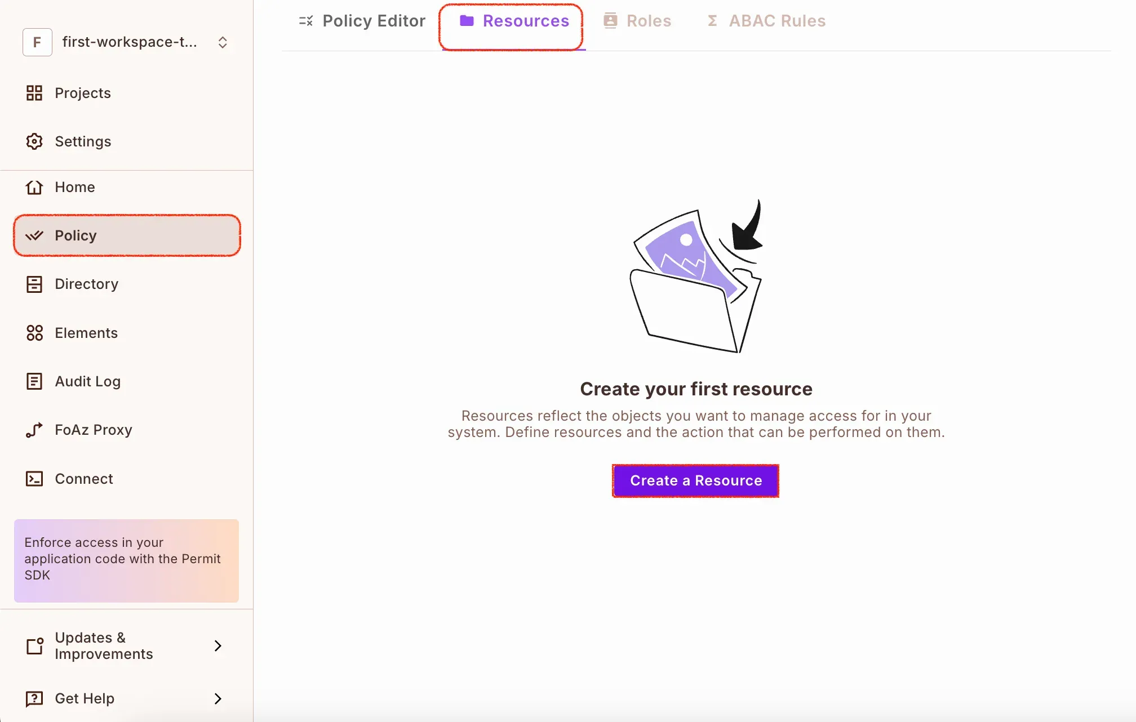Open the ABAC Rules tab

[766, 21]
